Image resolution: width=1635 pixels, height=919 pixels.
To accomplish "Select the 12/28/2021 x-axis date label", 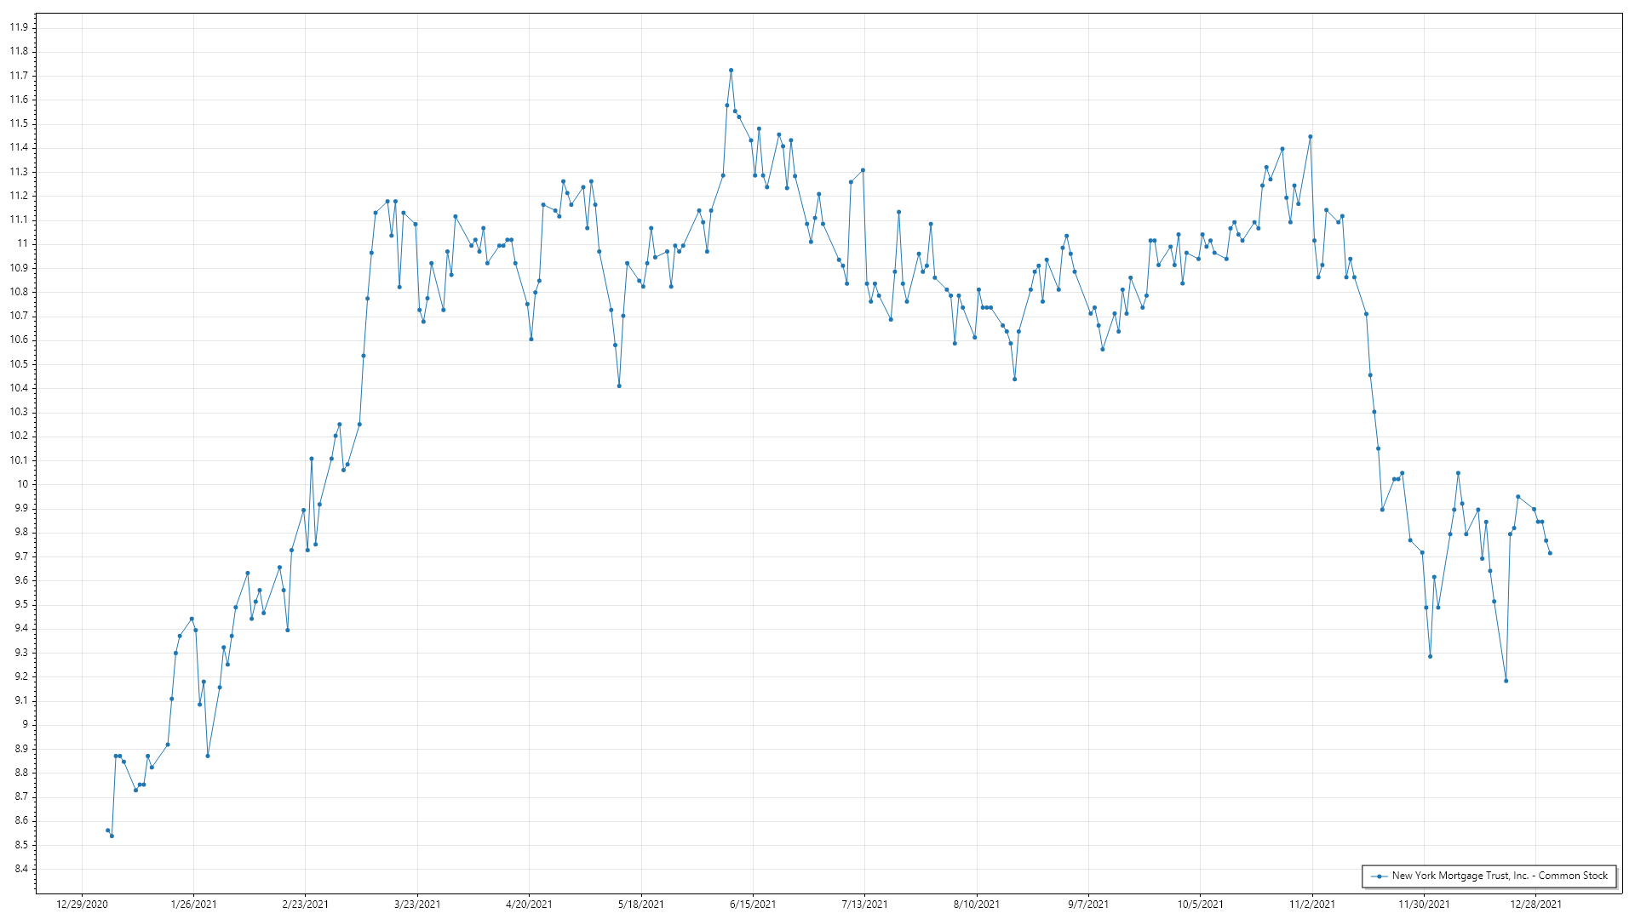I will pyautogui.click(x=1535, y=904).
